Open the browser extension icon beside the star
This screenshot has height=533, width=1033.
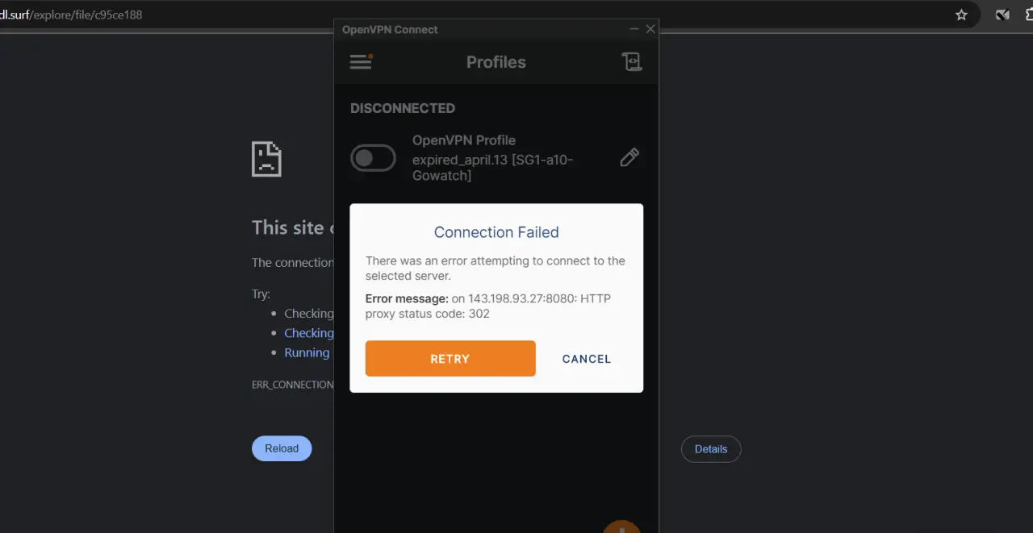click(x=1002, y=15)
